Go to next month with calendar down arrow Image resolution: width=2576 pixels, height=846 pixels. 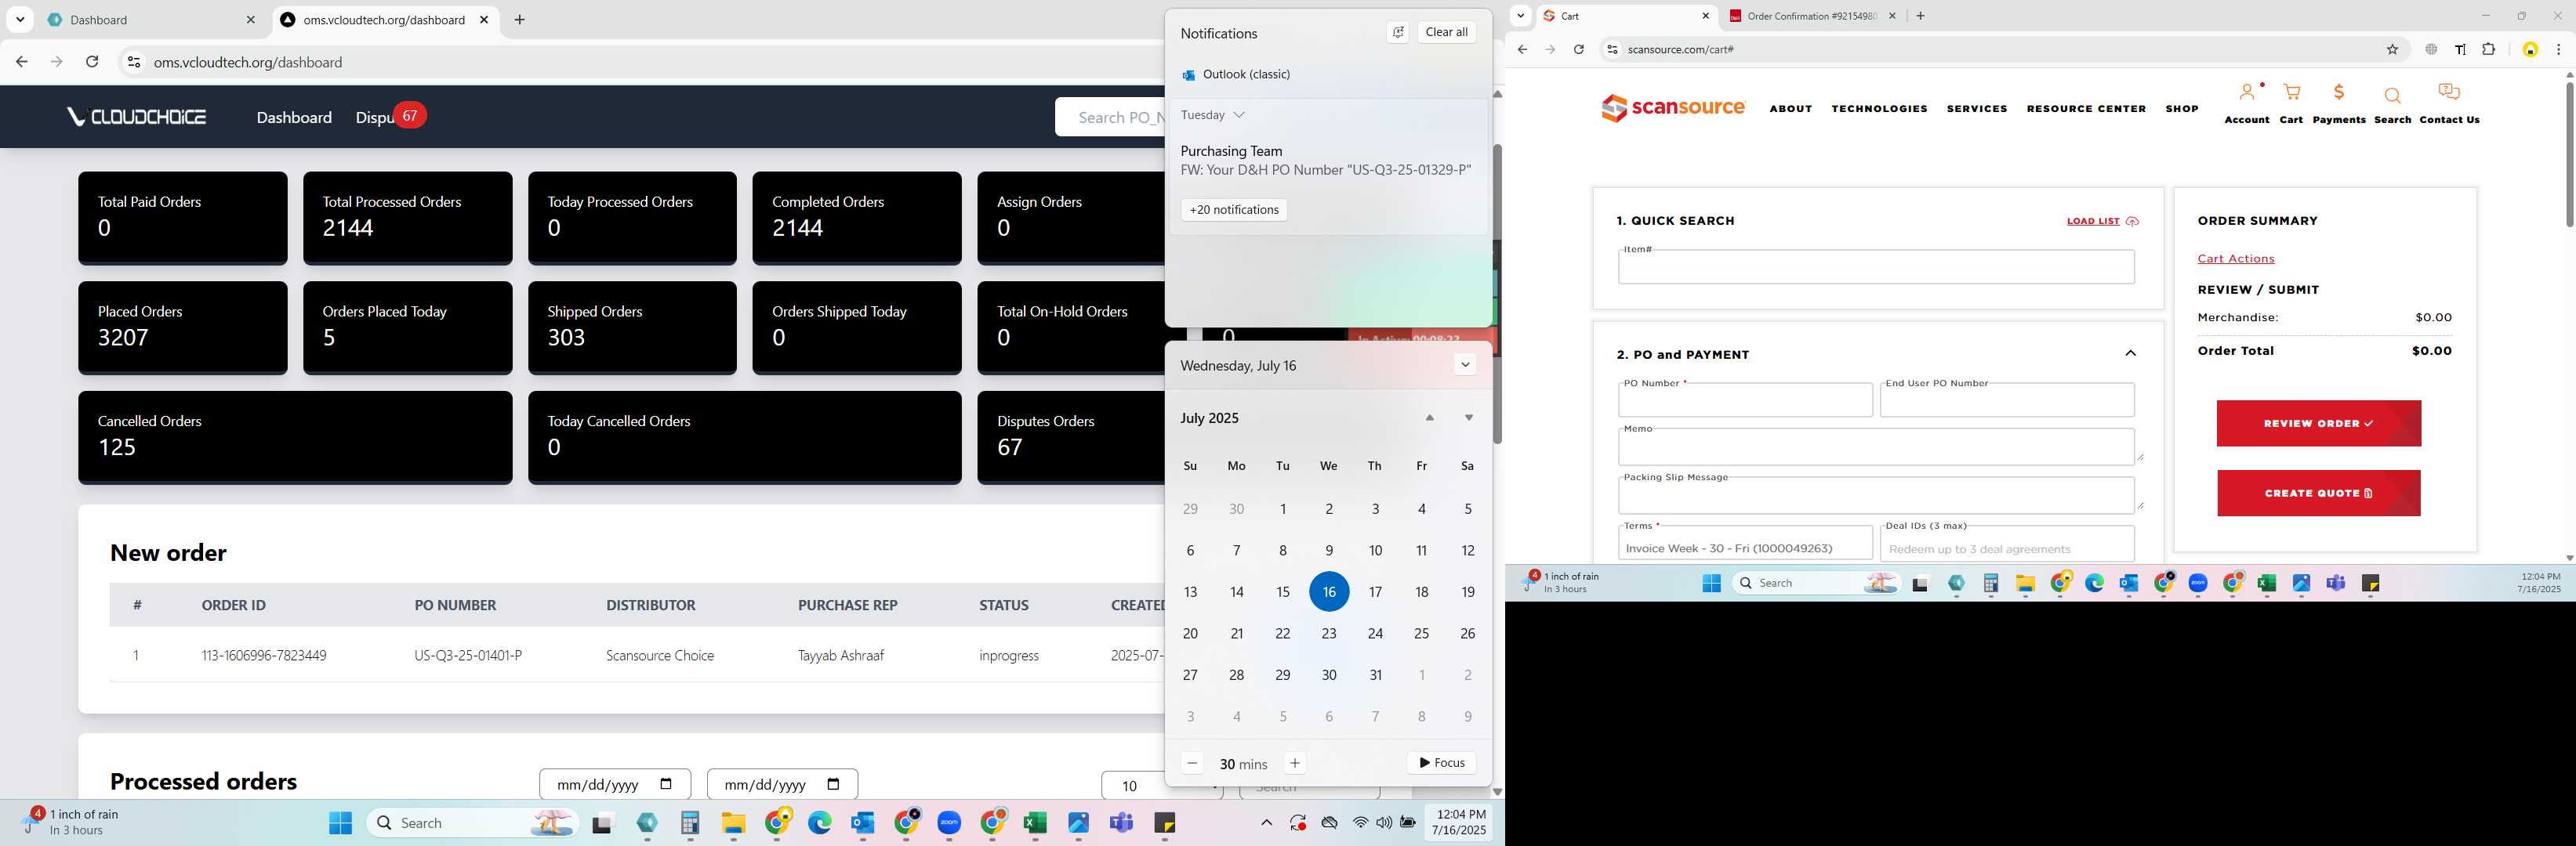tap(1468, 418)
